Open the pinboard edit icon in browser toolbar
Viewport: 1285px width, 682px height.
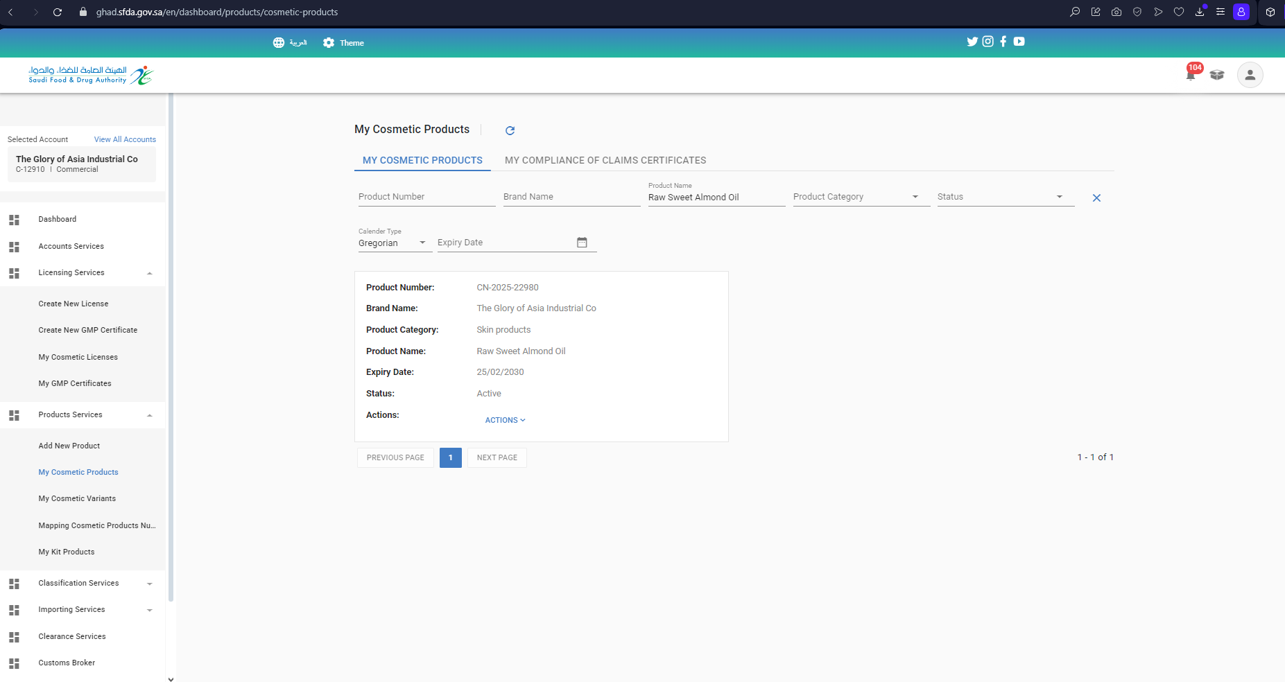(x=1096, y=12)
